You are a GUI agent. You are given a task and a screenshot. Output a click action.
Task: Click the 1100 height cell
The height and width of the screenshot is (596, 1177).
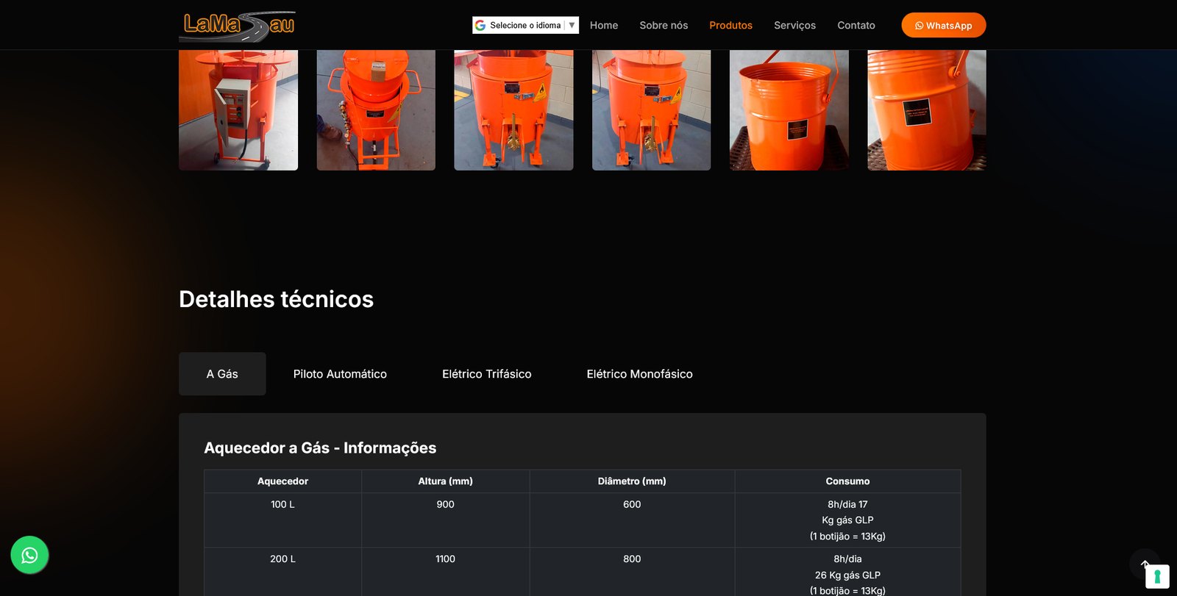pos(446,572)
